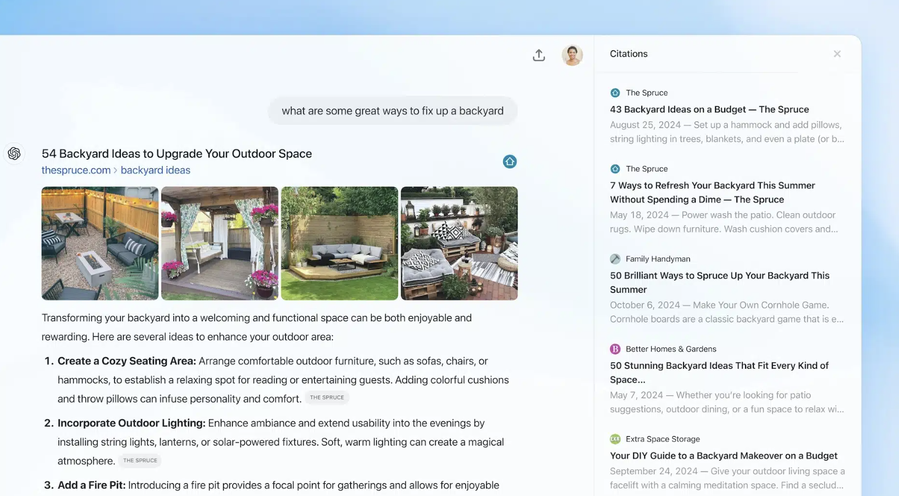
Task: Click the ChatGPT logo icon
Action: pyautogui.click(x=14, y=153)
